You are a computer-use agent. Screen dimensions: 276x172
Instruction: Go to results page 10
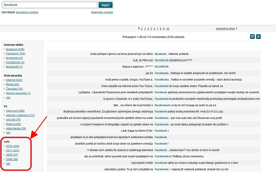click(168, 29)
